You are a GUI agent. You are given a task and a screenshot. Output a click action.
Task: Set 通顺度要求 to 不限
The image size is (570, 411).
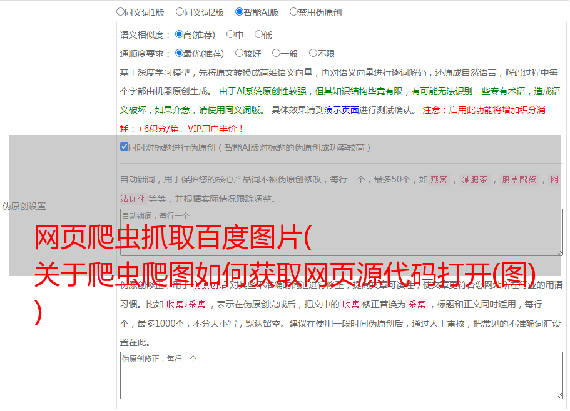(x=313, y=53)
